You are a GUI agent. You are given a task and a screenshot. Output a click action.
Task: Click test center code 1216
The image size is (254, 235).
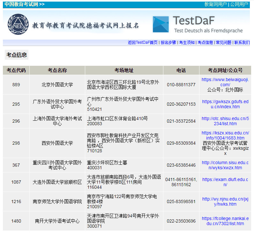16,201
